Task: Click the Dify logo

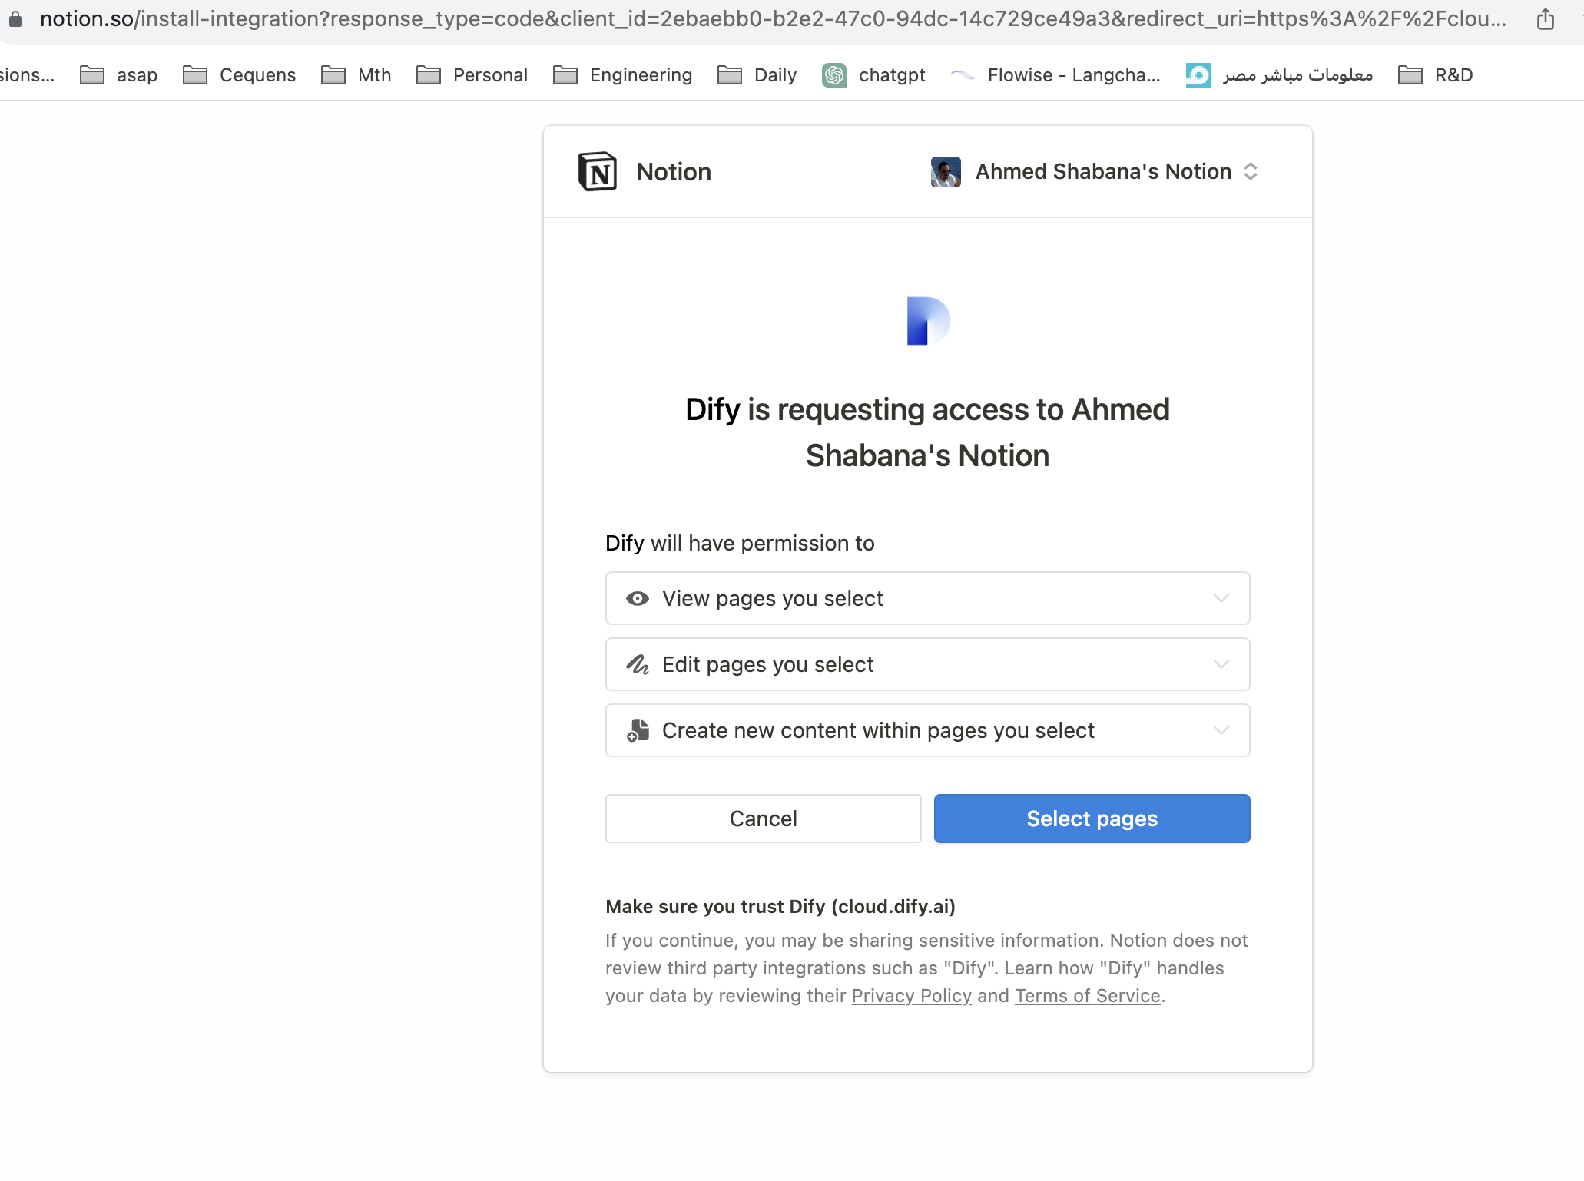Action: click(927, 321)
